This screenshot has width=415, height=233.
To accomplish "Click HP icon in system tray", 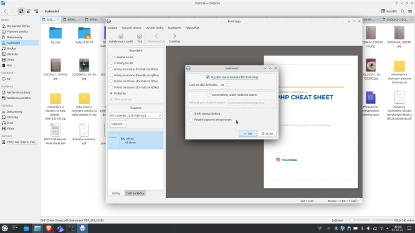I will 343,228.
